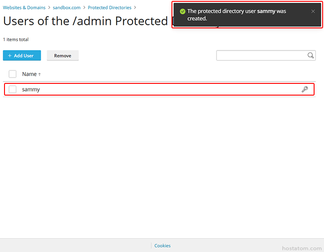Toggle the select-all checkbox in header

coord(13,74)
